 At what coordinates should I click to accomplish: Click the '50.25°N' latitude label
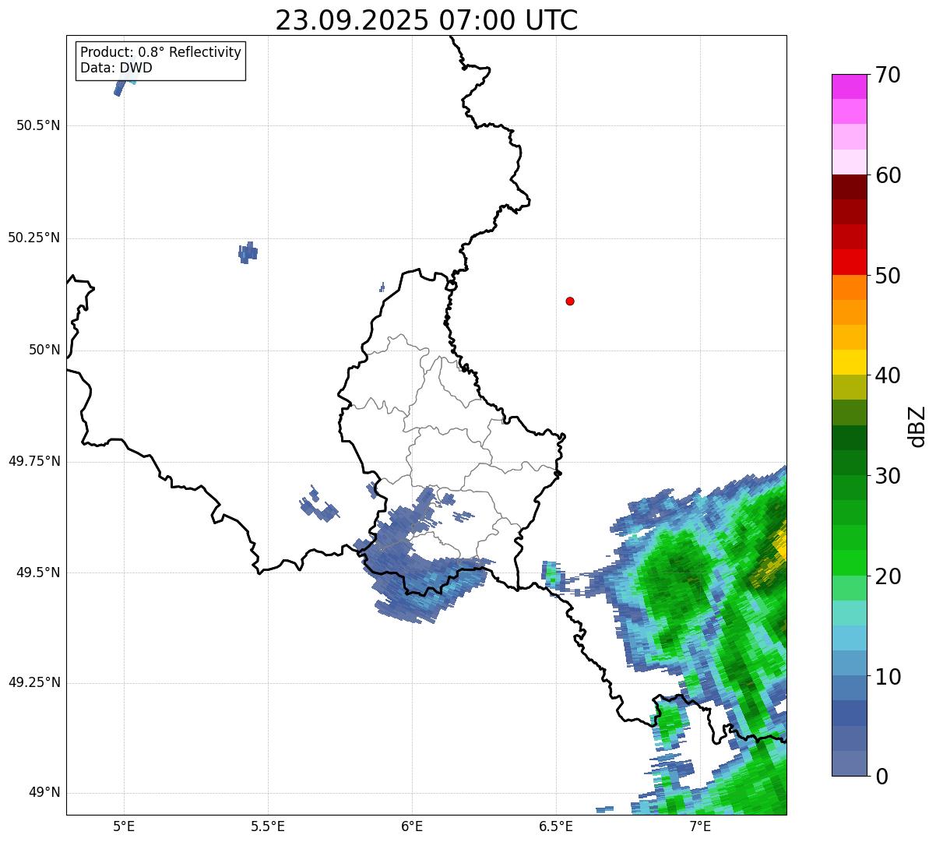(x=33, y=238)
